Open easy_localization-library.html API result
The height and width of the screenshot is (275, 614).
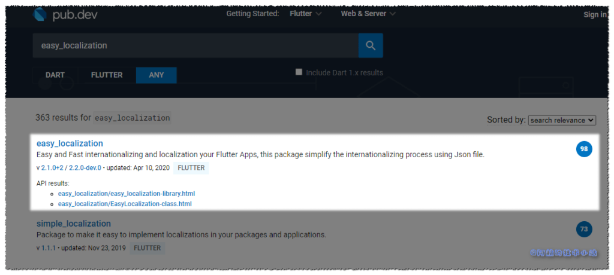tap(127, 194)
